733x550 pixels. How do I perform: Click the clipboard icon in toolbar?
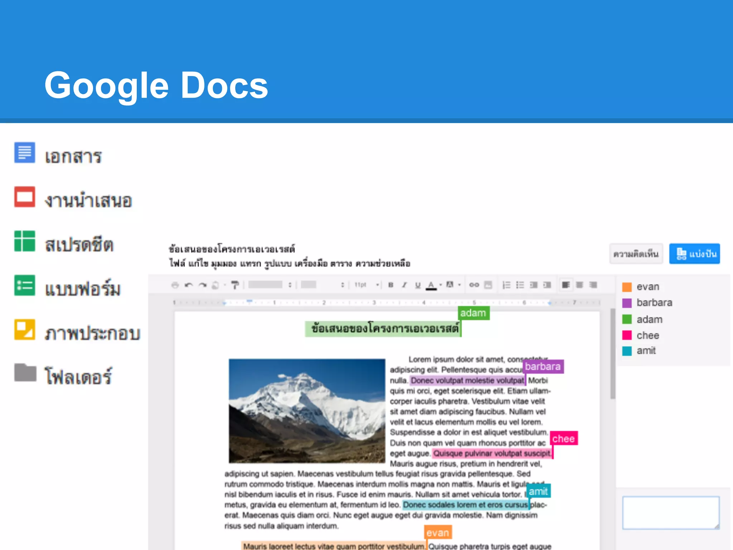[x=215, y=285]
